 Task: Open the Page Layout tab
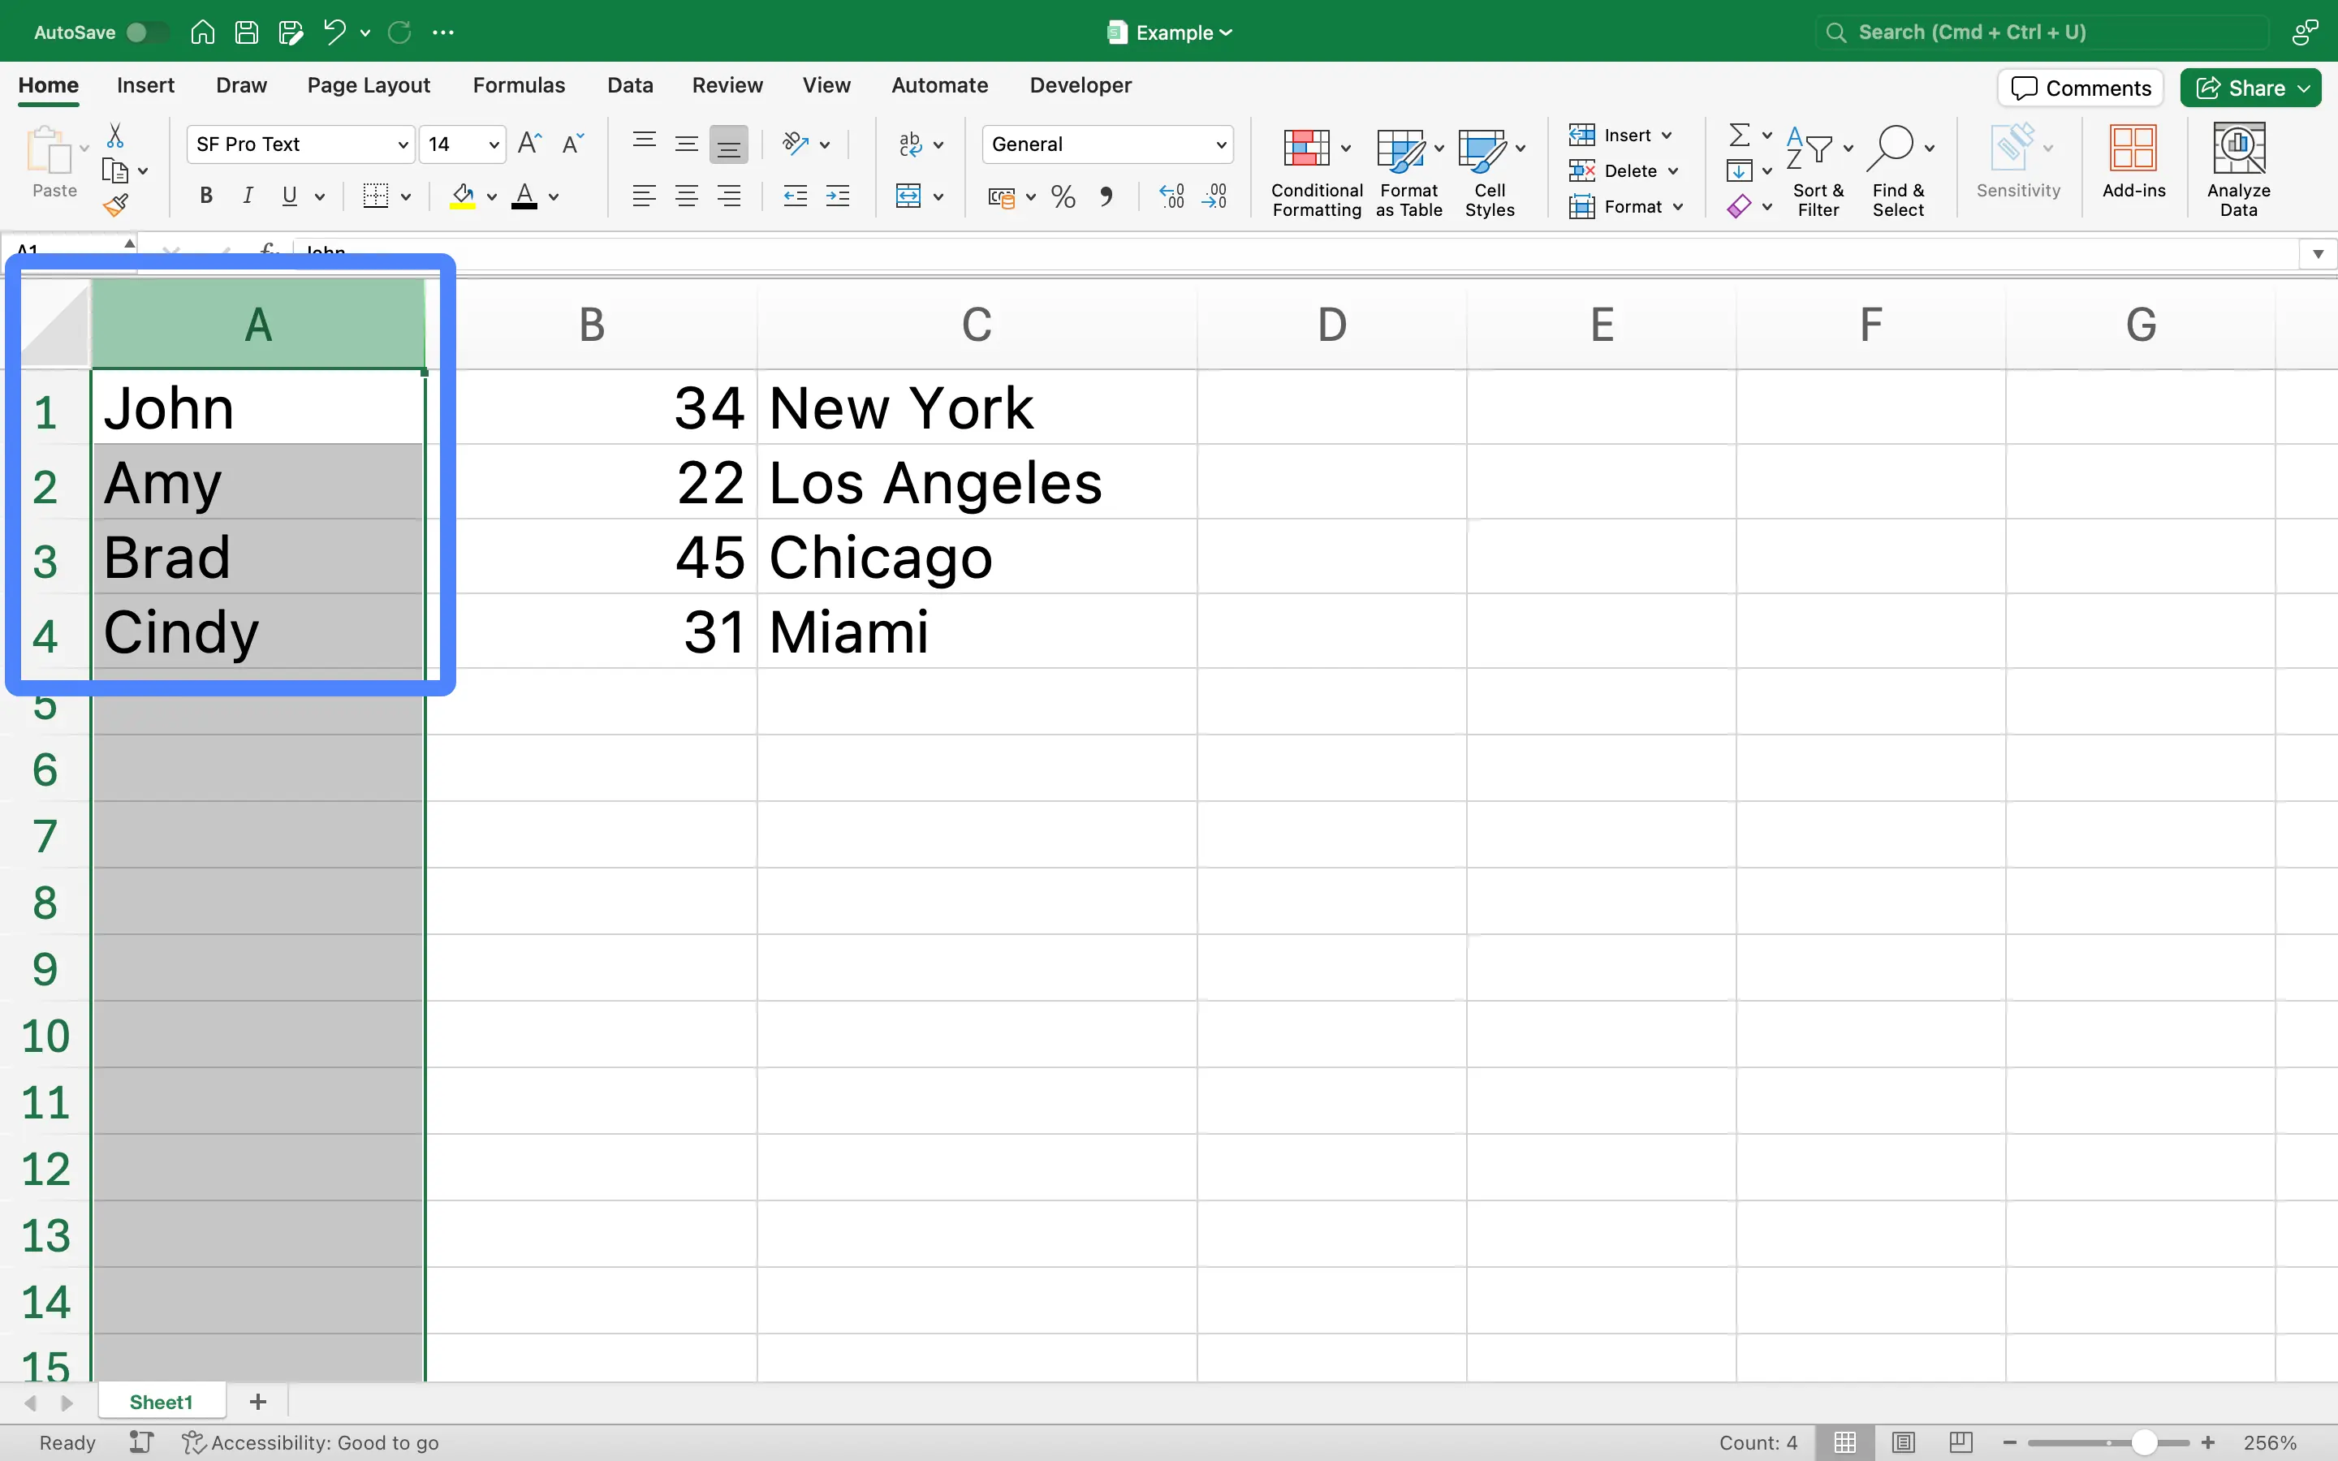coord(368,85)
